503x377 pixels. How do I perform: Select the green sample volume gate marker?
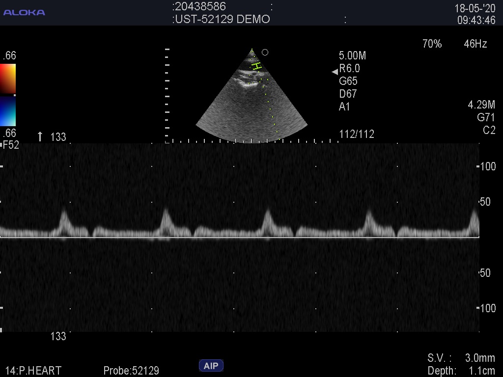pyautogui.click(x=256, y=66)
